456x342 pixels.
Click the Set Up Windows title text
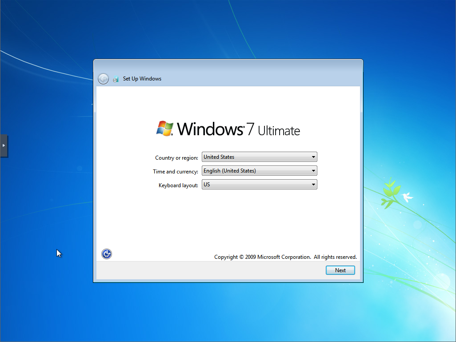pos(142,79)
